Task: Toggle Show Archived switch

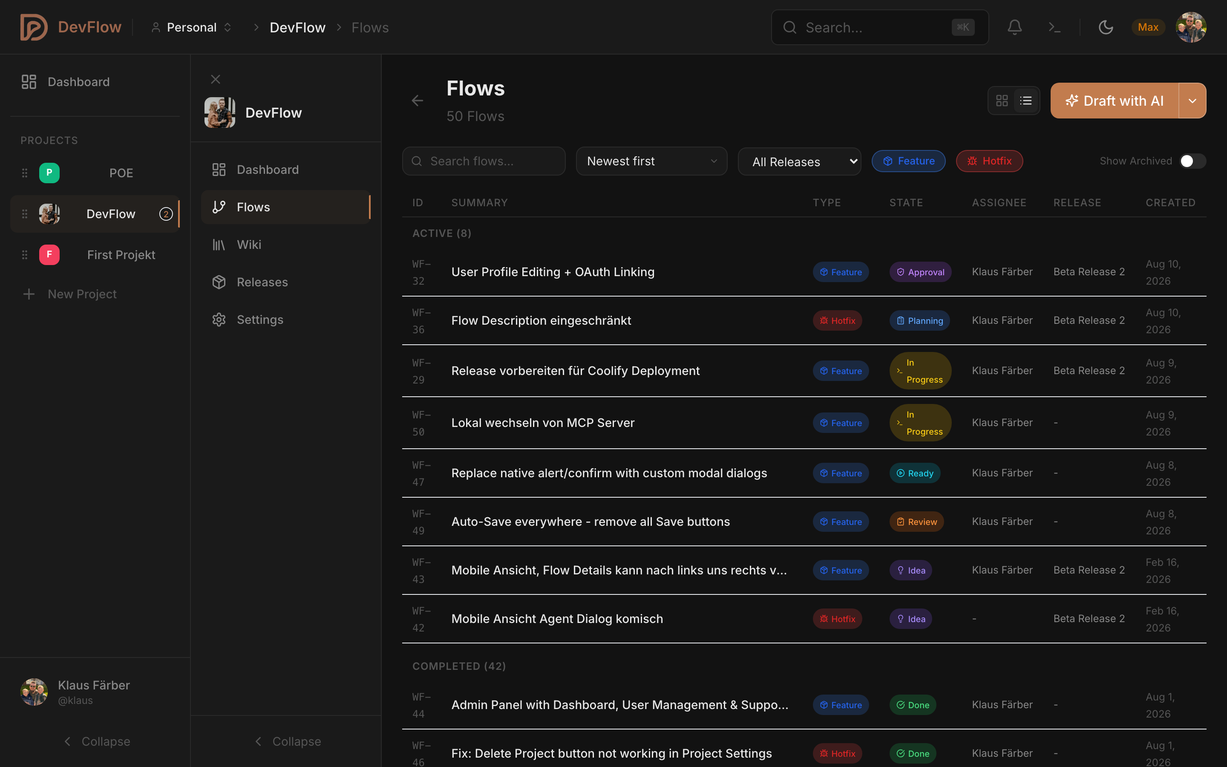Action: (1192, 161)
